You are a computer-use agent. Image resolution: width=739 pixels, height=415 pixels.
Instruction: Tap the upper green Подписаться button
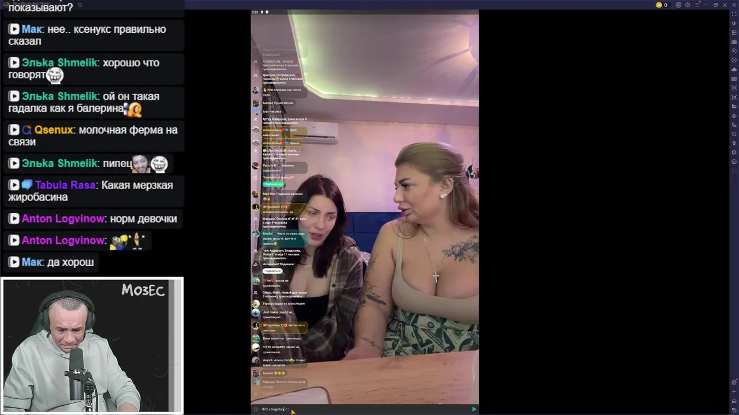pos(273,184)
